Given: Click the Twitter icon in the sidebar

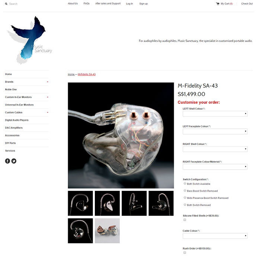Looking at the screenshot, I should (14, 161).
